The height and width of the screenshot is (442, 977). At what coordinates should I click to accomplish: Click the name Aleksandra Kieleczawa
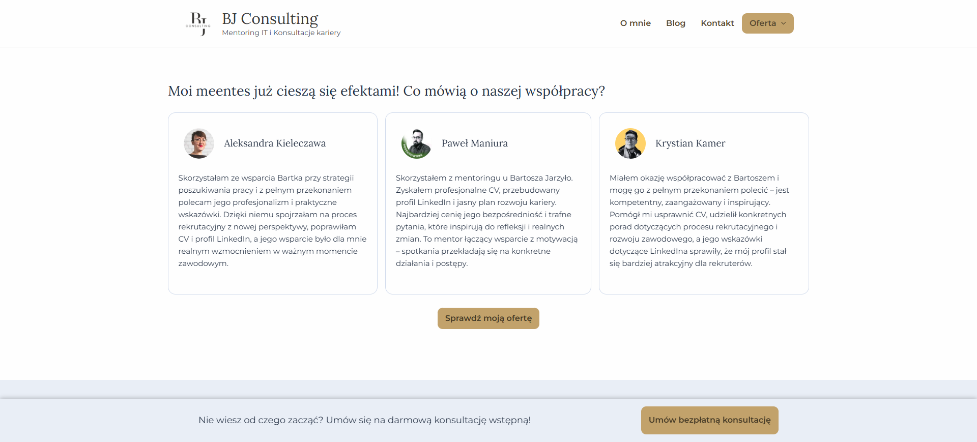[x=275, y=143]
